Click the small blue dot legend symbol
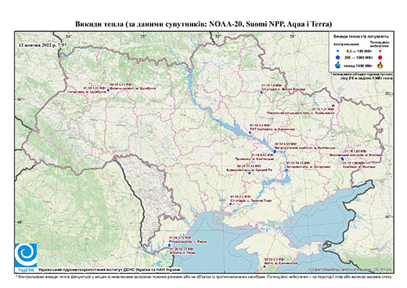 (x=337, y=52)
